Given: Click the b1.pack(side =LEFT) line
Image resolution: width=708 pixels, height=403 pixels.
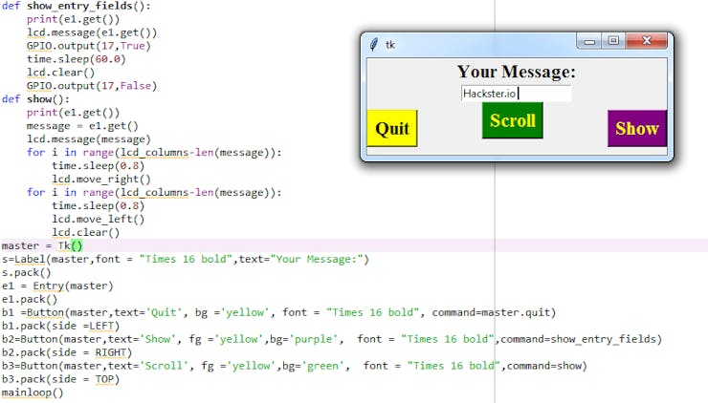Looking at the screenshot, I should (x=60, y=326).
